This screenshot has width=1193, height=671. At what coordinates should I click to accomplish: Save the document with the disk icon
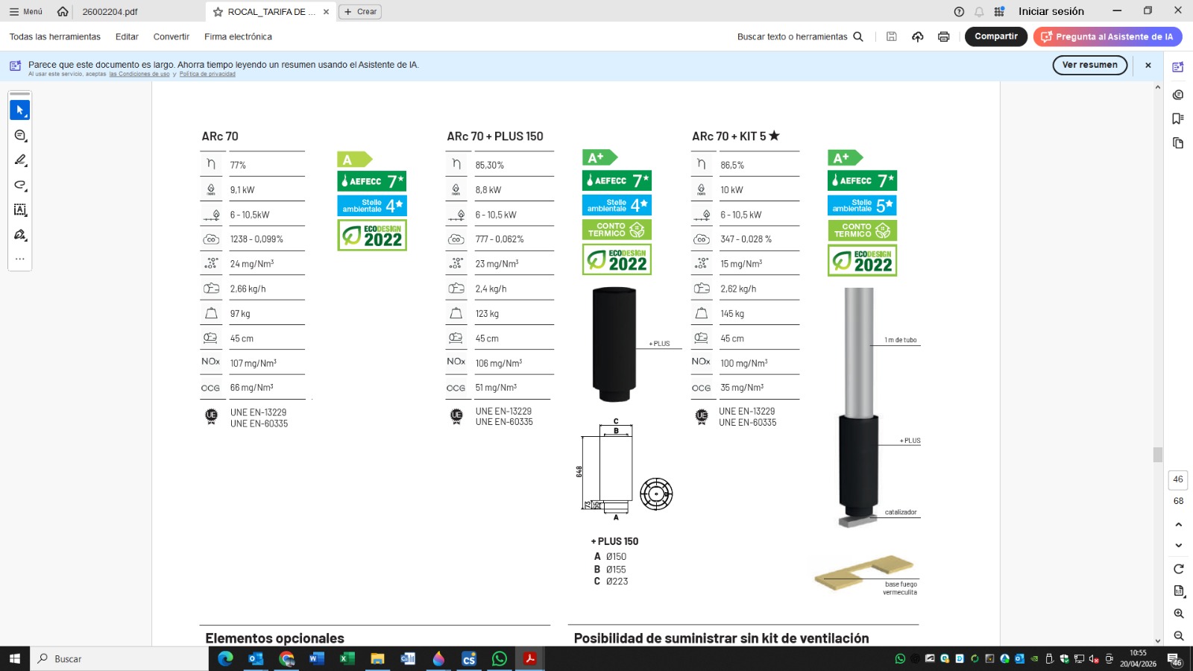[x=891, y=37]
